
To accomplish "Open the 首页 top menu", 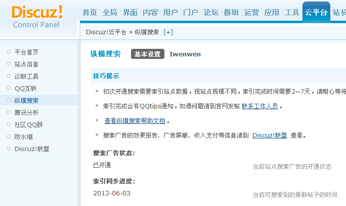I will pyautogui.click(x=90, y=13).
